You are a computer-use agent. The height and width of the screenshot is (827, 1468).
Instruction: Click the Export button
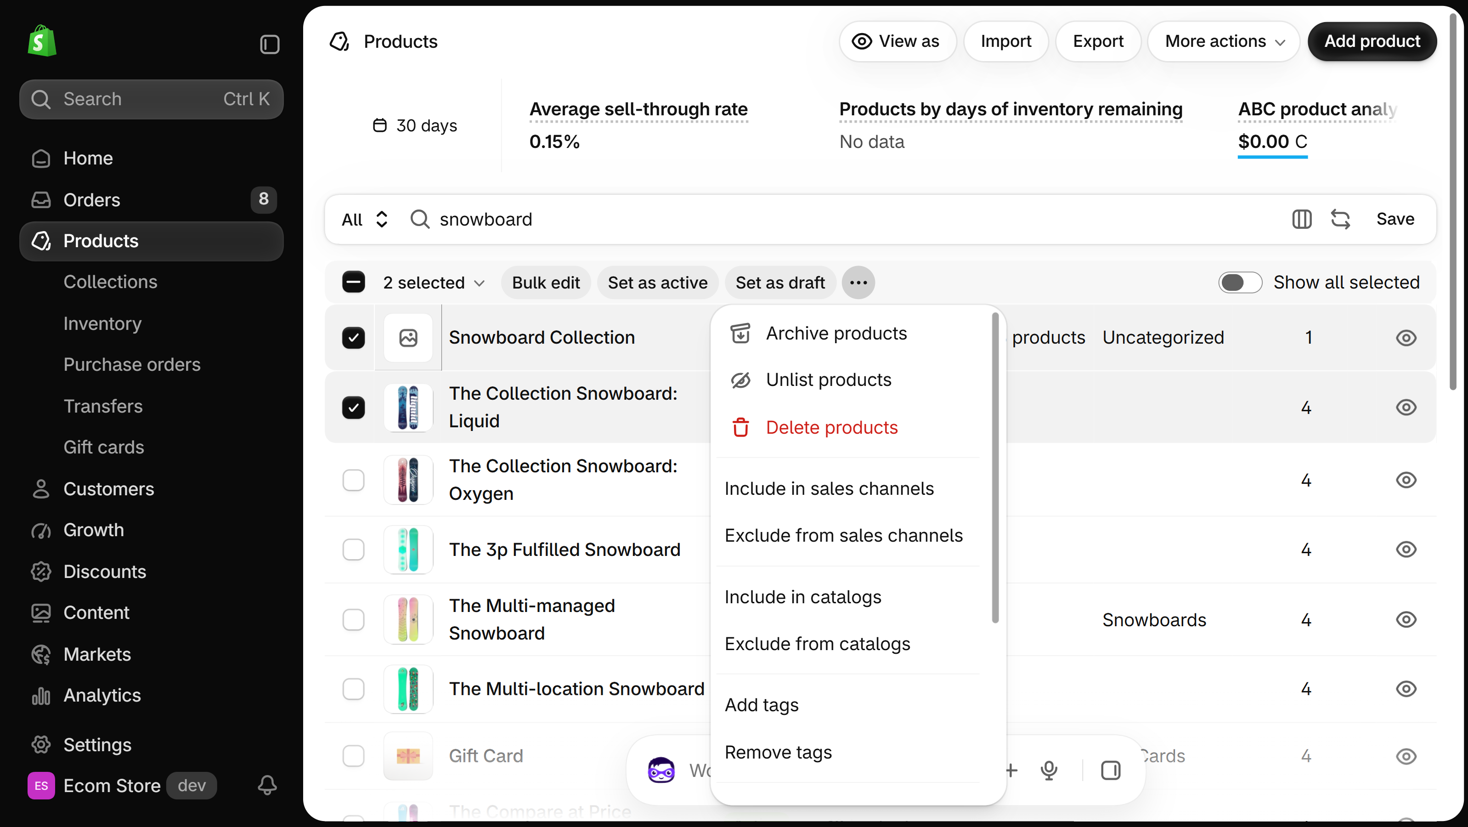pos(1098,41)
